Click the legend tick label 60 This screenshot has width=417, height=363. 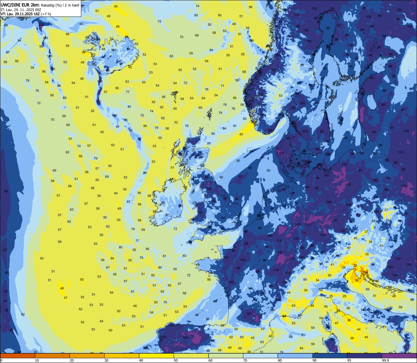[x=210, y=360]
